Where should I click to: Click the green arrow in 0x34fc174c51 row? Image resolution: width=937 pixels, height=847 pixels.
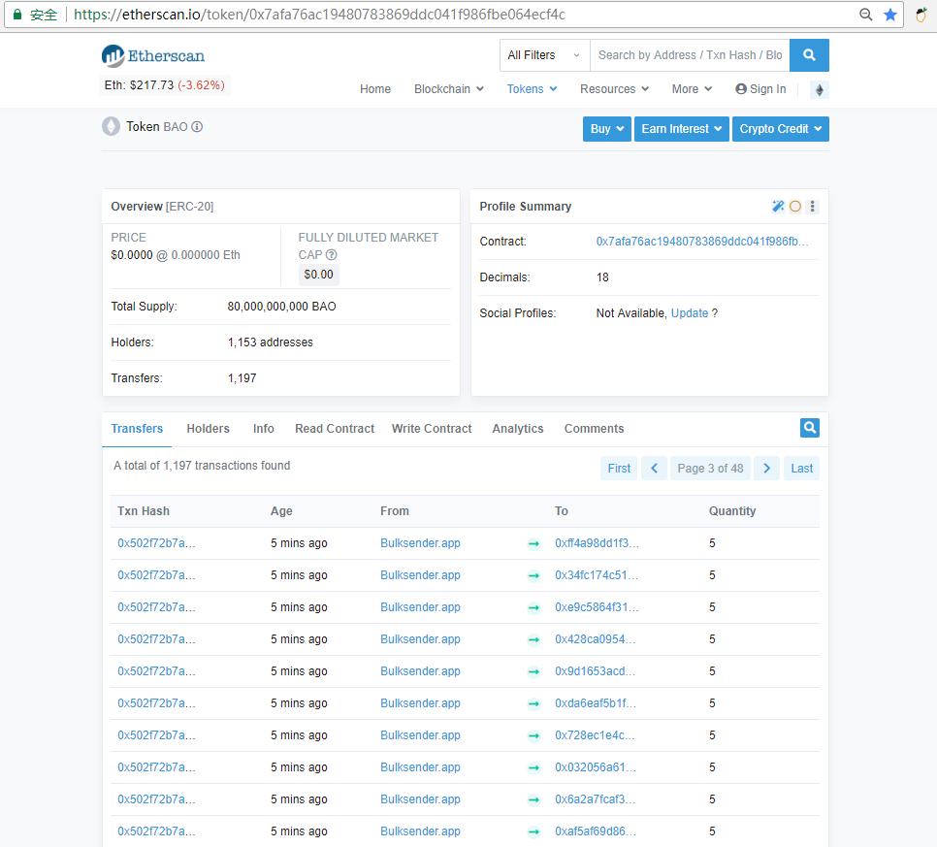tap(533, 575)
